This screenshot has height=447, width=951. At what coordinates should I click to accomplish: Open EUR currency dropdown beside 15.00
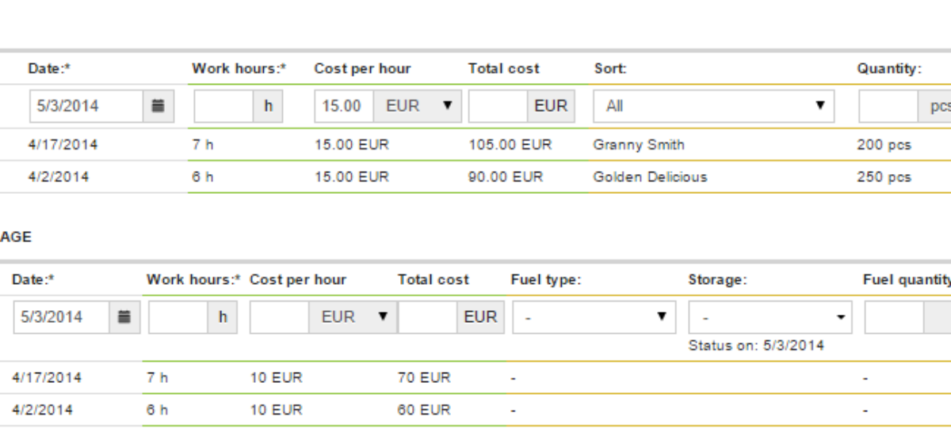click(417, 106)
